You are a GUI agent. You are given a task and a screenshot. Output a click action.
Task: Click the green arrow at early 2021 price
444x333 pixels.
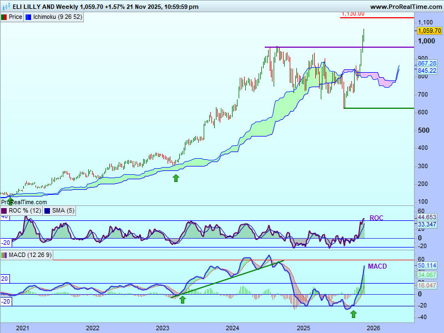point(10,201)
